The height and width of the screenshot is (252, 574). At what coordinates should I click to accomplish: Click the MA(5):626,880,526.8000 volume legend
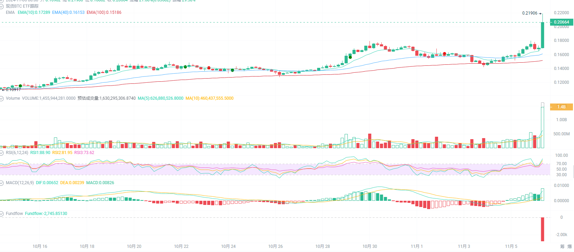point(160,98)
